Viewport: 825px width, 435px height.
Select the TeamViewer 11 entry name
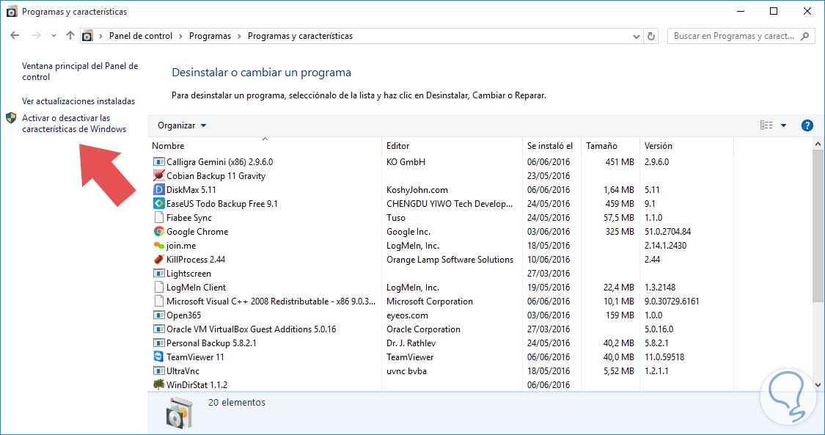(195, 357)
